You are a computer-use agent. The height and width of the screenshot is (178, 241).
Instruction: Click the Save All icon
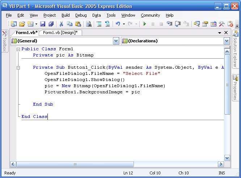pyautogui.click(x=51, y=24)
